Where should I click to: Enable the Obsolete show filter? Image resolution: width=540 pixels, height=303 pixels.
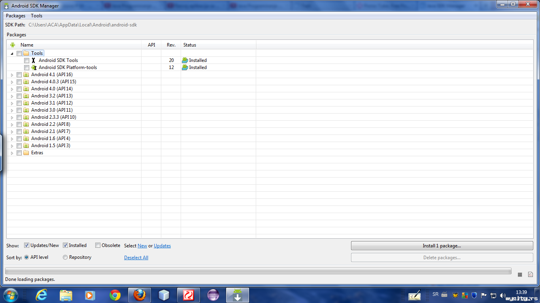[x=98, y=245]
